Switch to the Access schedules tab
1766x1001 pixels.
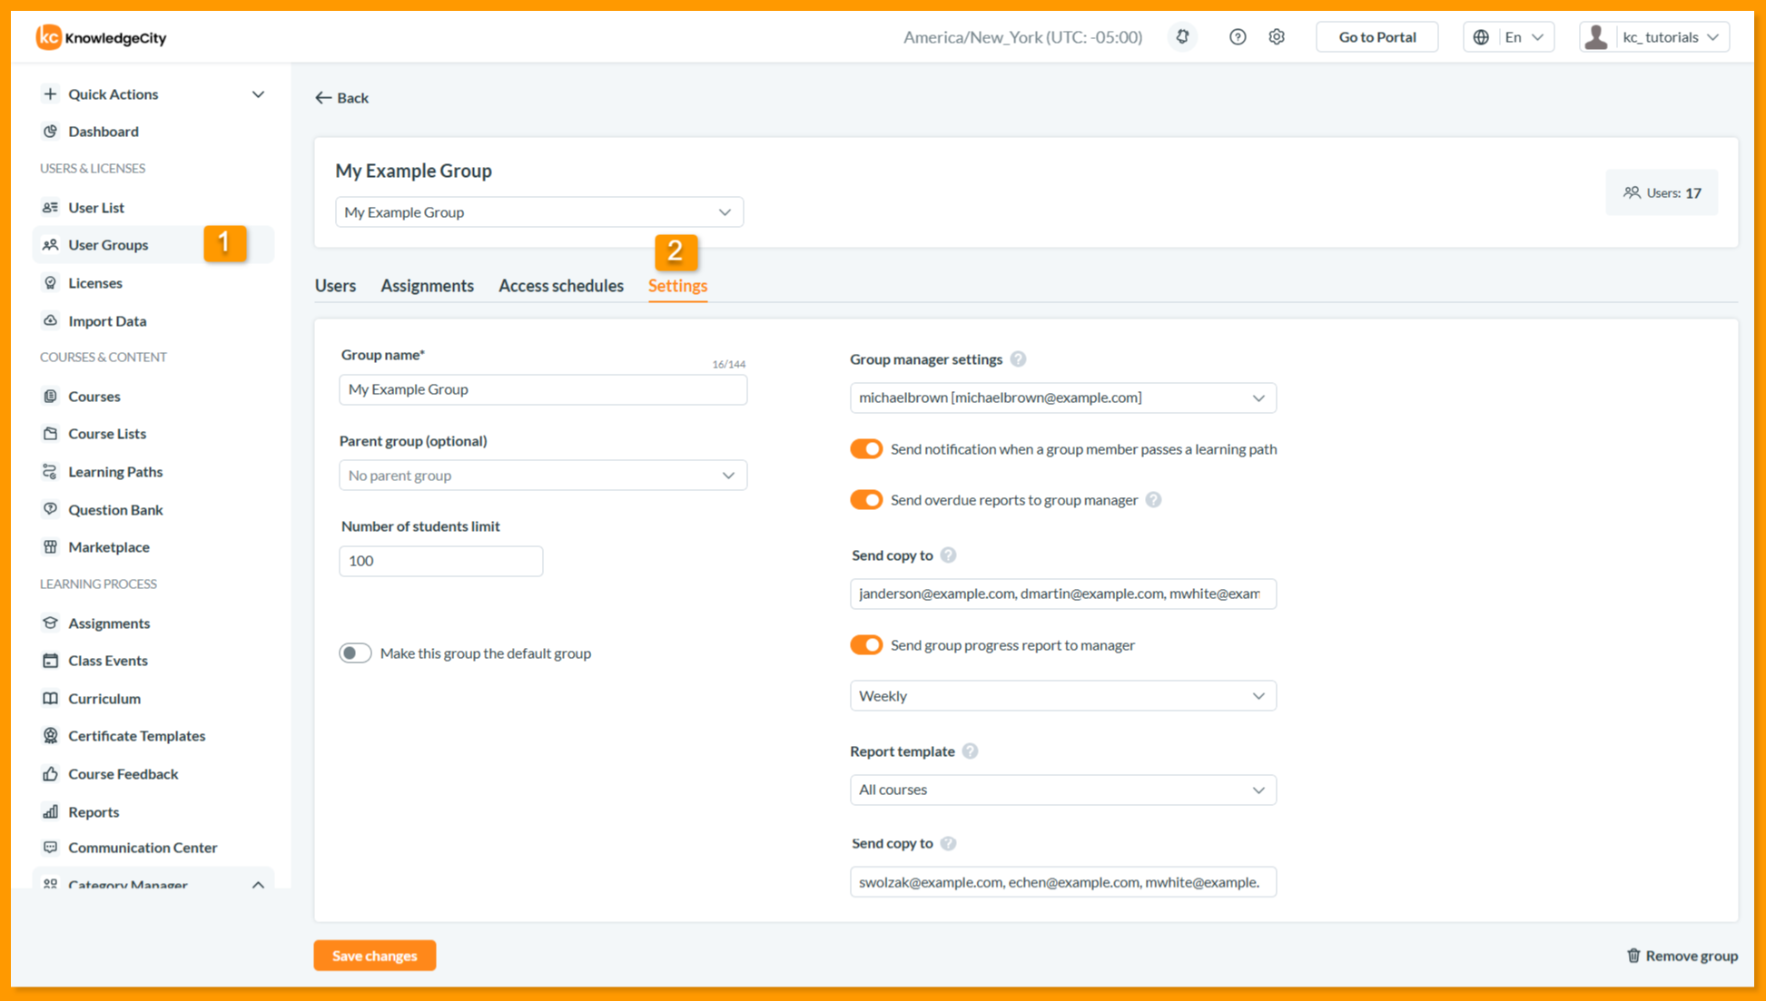[x=560, y=286]
